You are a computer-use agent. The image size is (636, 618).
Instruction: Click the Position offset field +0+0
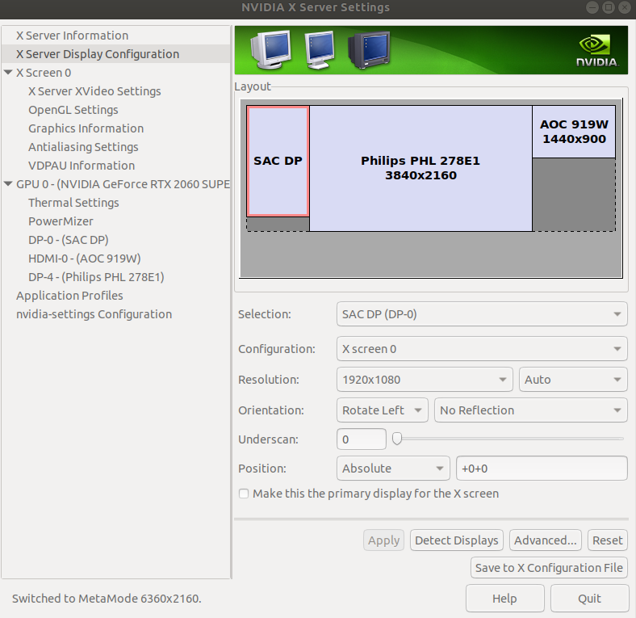click(542, 469)
